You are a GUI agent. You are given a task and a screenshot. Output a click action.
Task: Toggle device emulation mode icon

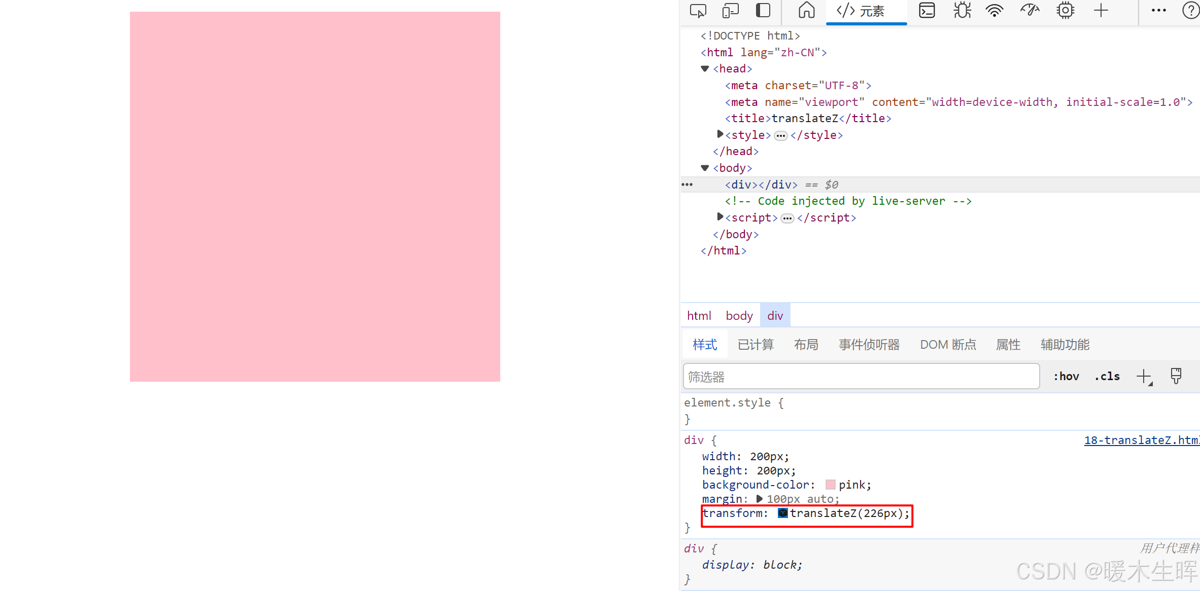[x=731, y=11]
